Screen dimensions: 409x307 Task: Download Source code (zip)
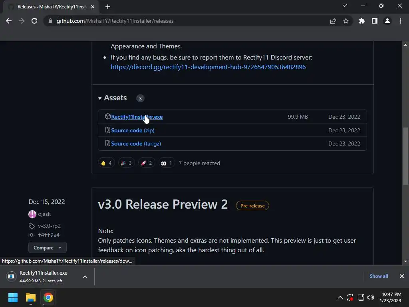[x=133, y=130]
